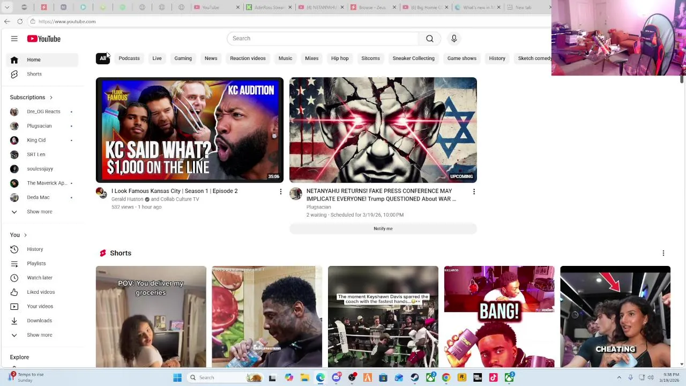Open Watch later list
The width and height of the screenshot is (686, 386).
(43, 278)
